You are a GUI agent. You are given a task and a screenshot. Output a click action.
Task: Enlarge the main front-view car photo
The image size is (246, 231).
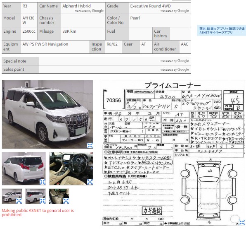click(x=90, y=146)
